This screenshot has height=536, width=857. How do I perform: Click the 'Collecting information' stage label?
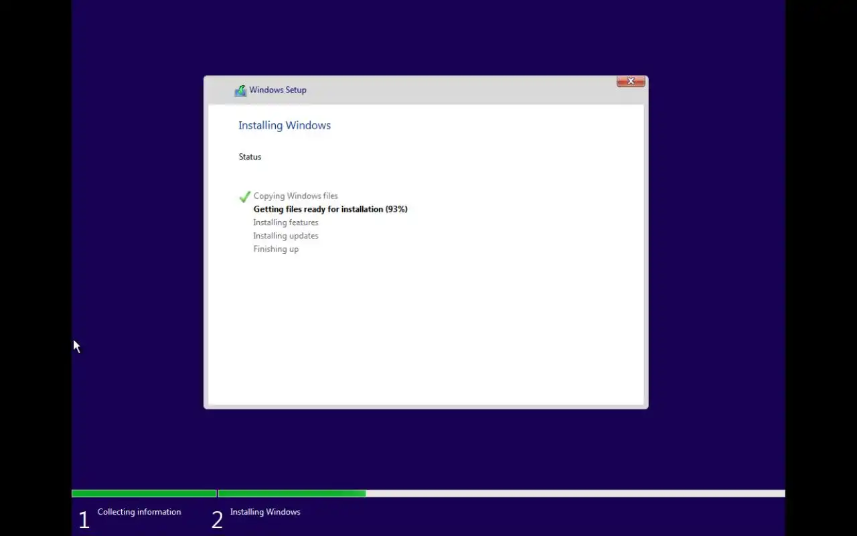(139, 512)
